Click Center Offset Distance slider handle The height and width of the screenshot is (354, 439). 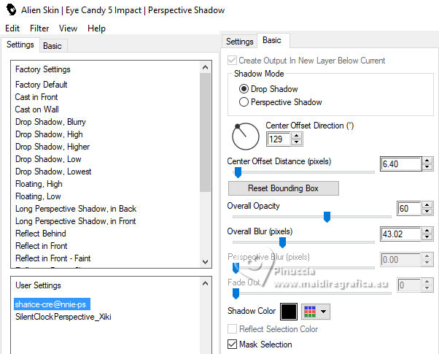(x=238, y=172)
